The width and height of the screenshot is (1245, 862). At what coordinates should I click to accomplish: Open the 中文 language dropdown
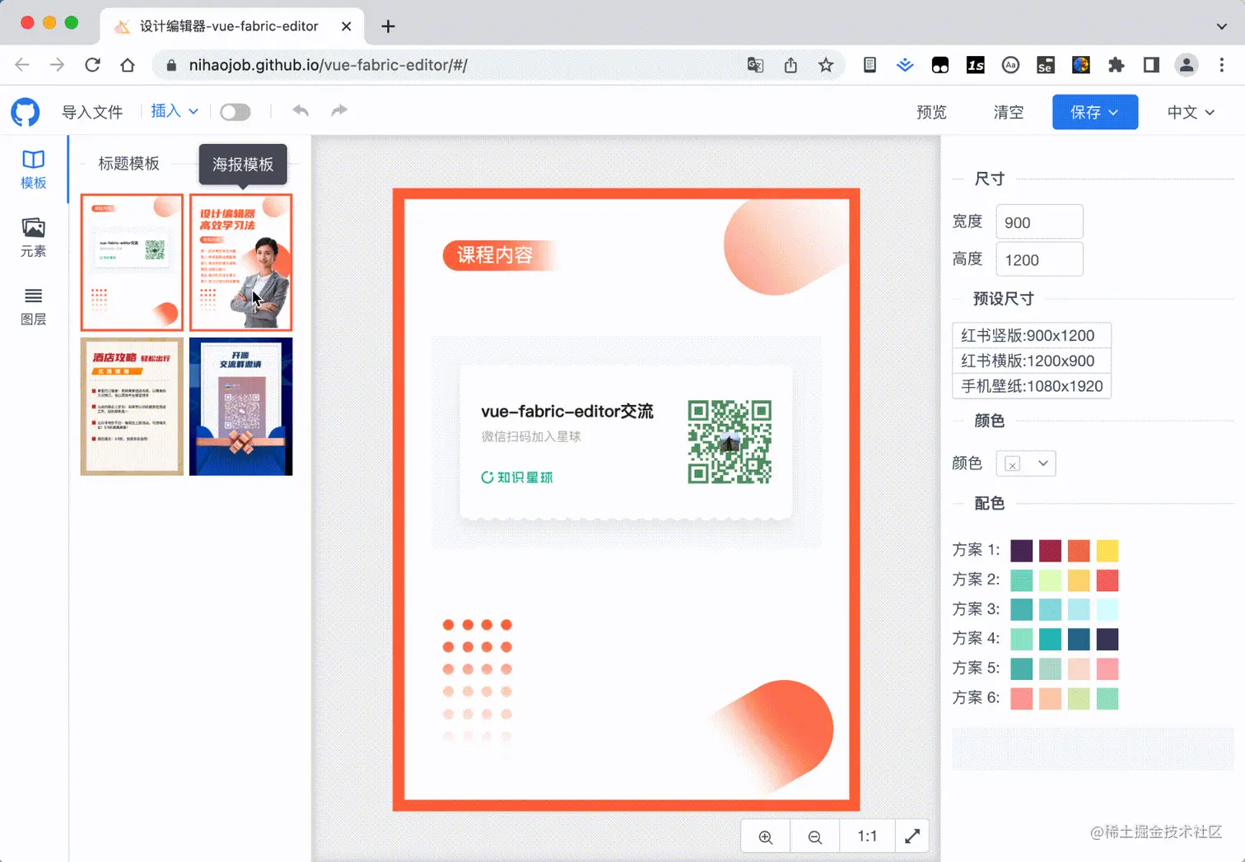click(x=1191, y=112)
